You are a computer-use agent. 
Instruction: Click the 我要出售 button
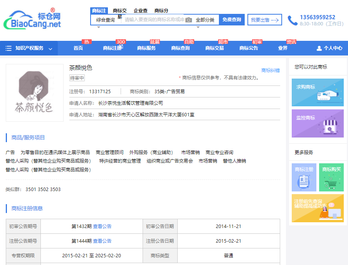tap(265, 20)
